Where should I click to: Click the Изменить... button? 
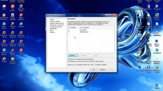click(84, 56)
